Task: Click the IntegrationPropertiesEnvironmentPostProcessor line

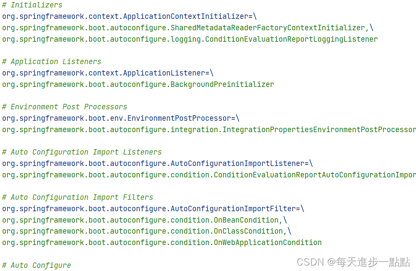Action: (x=209, y=130)
